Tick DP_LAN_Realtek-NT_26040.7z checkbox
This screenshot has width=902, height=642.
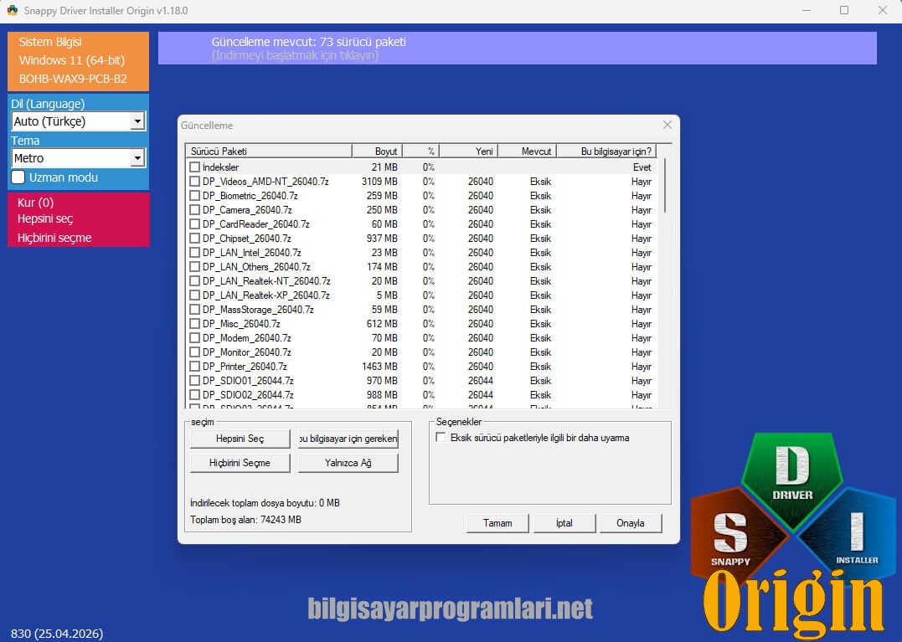pyautogui.click(x=194, y=281)
